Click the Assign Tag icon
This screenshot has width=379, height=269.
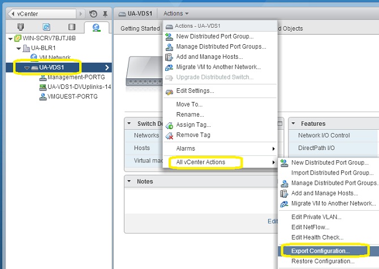point(169,125)
